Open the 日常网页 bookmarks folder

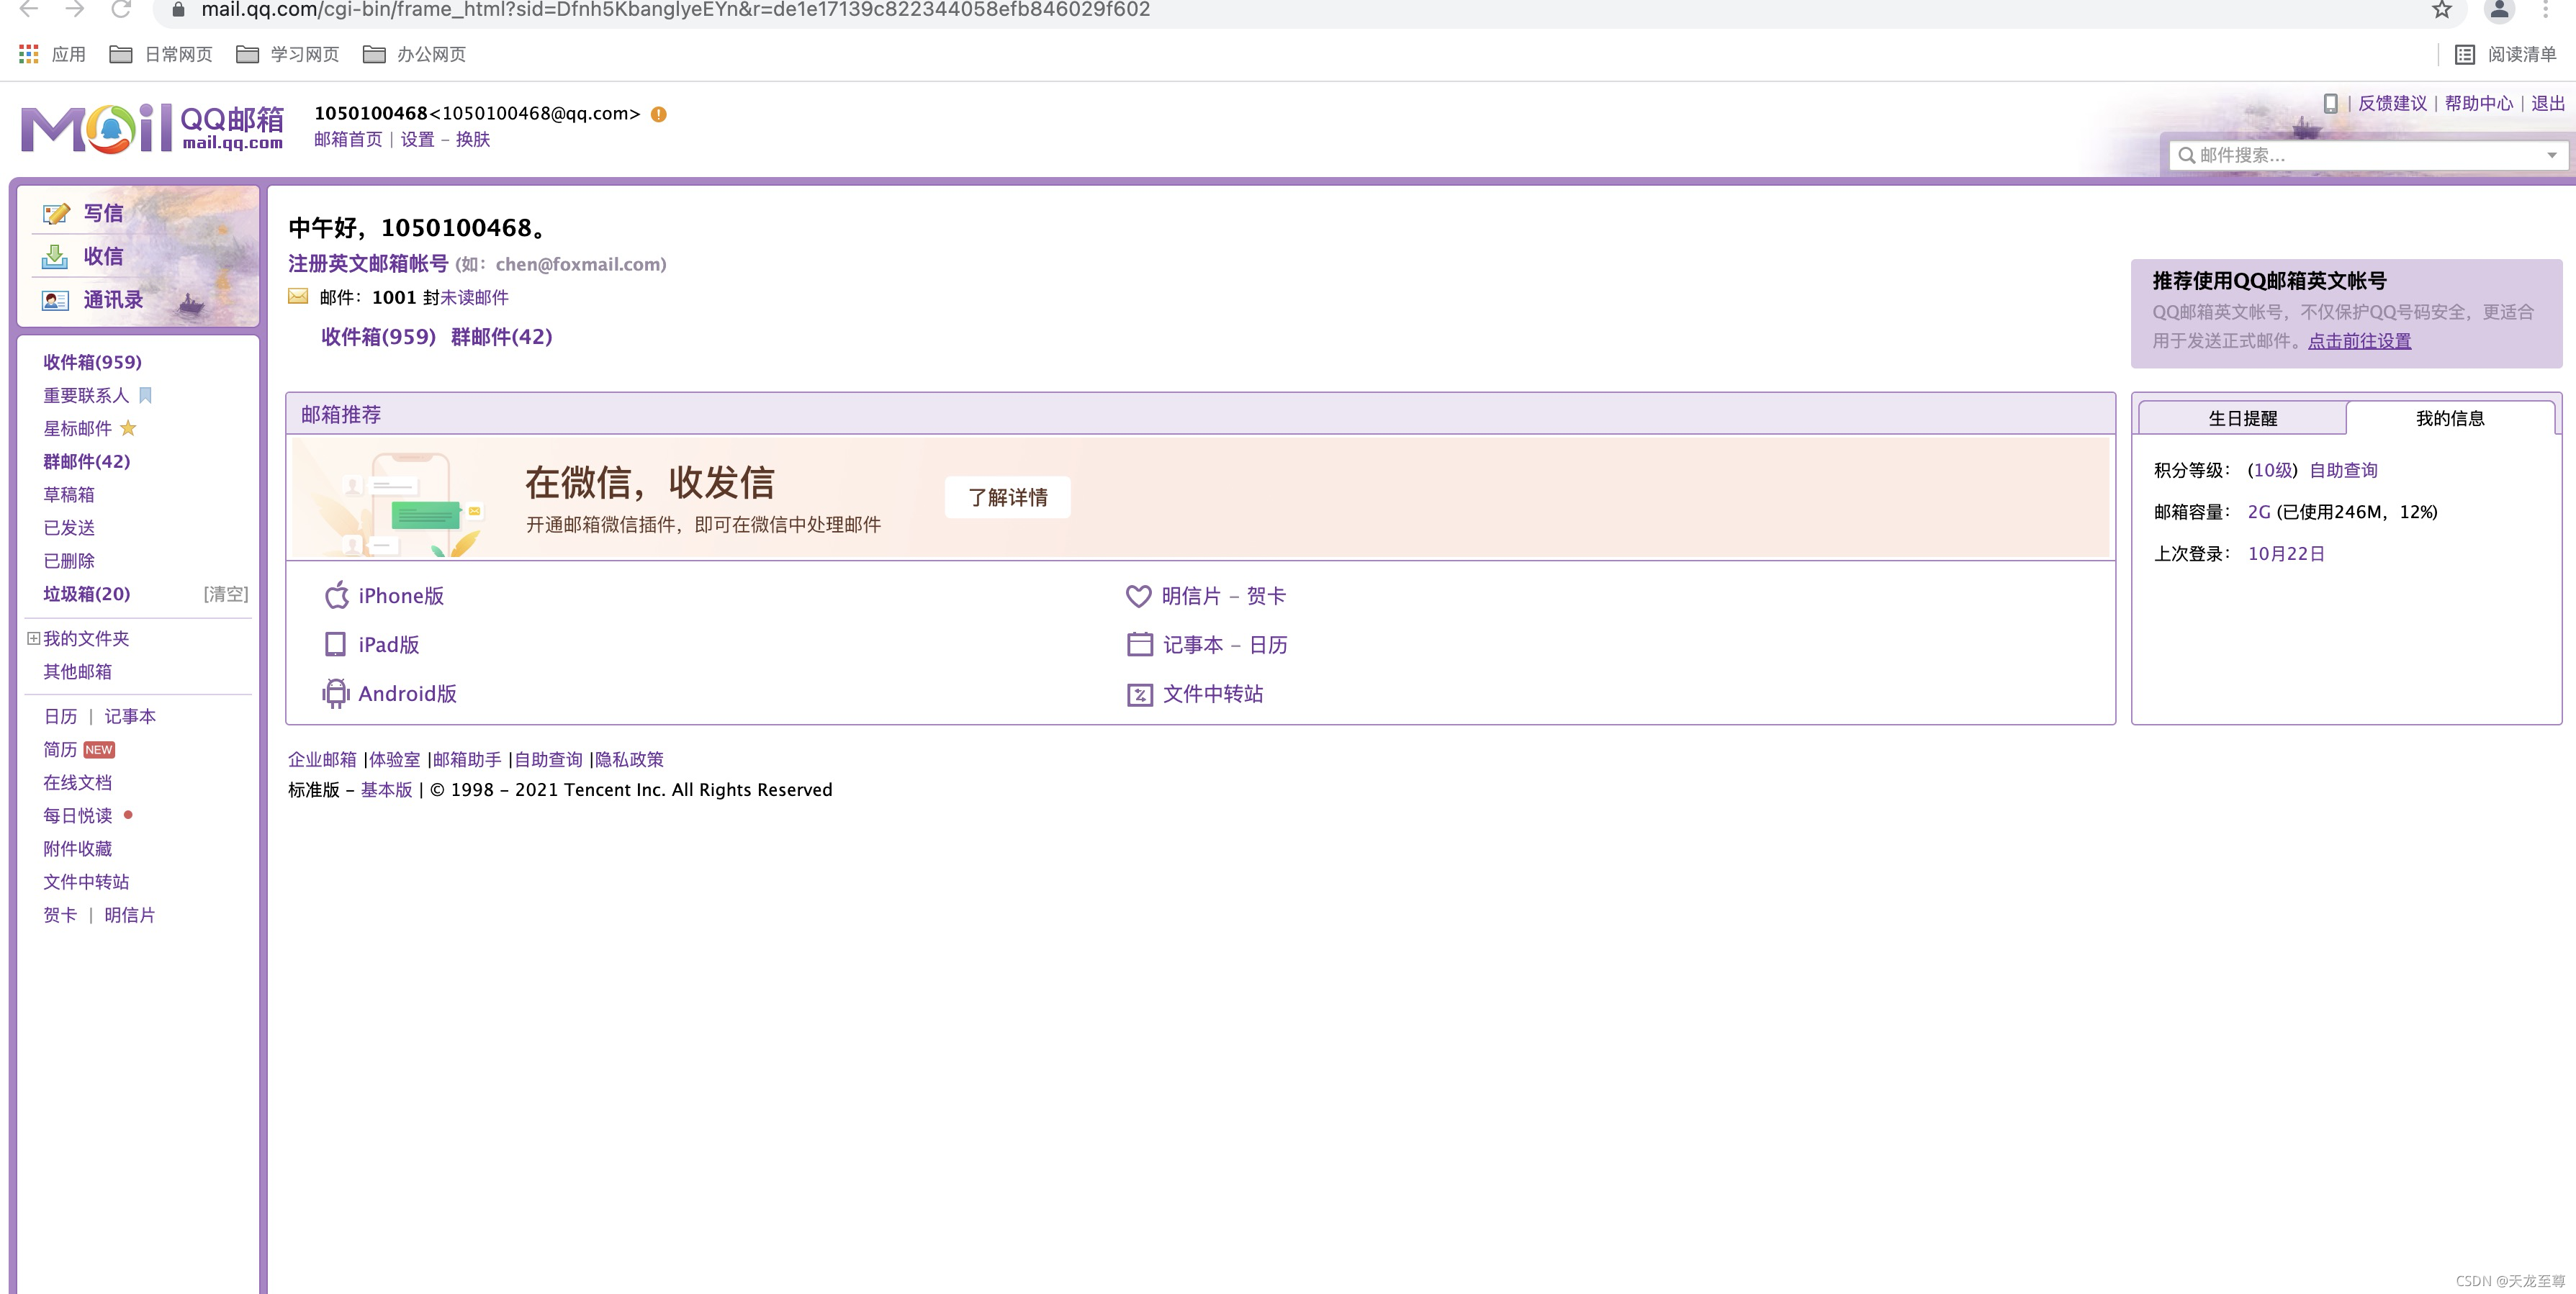(x=161, y=54)
